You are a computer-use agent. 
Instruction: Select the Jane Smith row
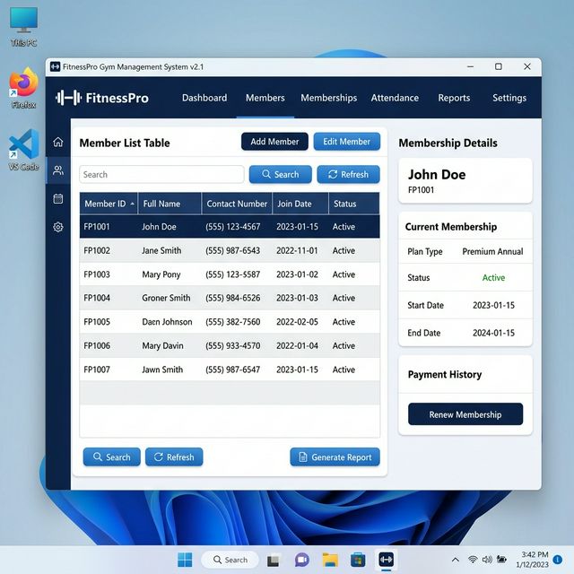(x=230, y=250)
